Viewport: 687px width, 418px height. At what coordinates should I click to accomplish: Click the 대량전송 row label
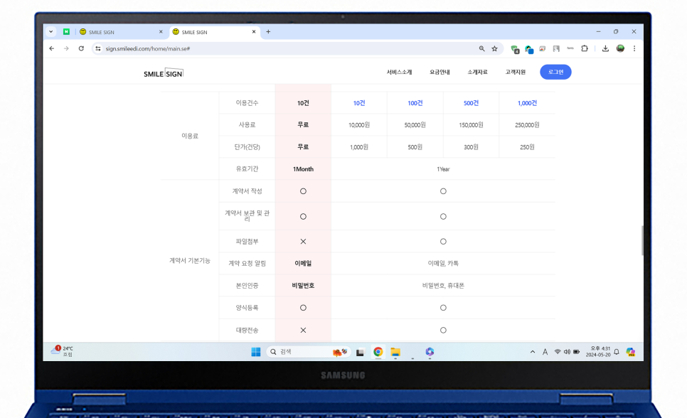247,330
